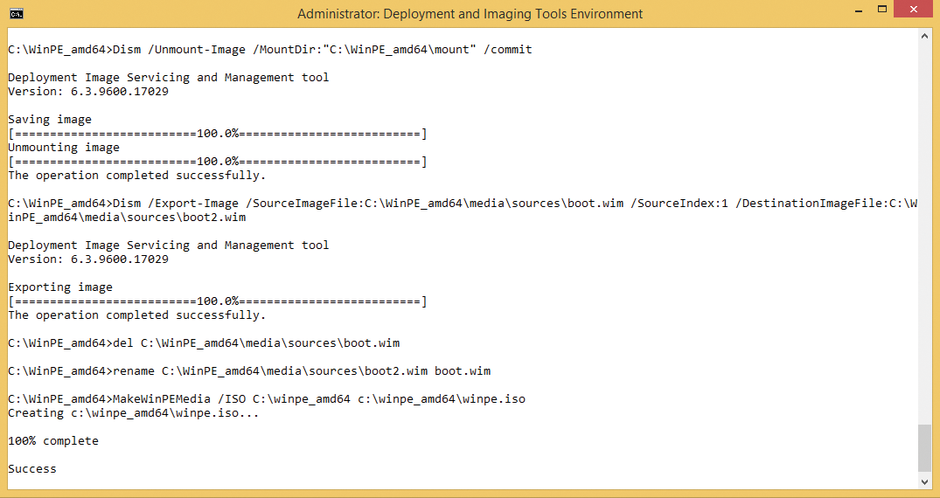940x498 pixels.
Task: Click the MakeWinPEMedia /ISO command line
Action: 267,399
